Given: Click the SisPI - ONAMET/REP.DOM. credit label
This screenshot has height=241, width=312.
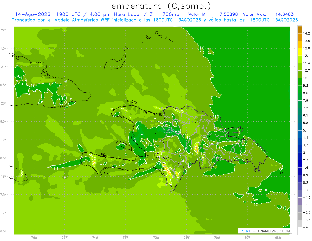Looking at the screenshot, I should (x=265, y=231).
